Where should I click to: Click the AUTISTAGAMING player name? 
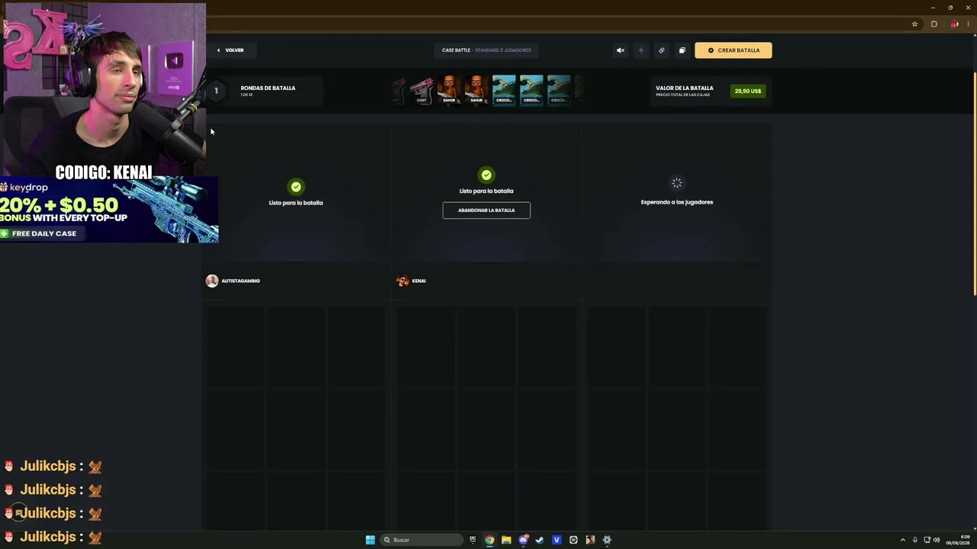(x=240, y=281)
